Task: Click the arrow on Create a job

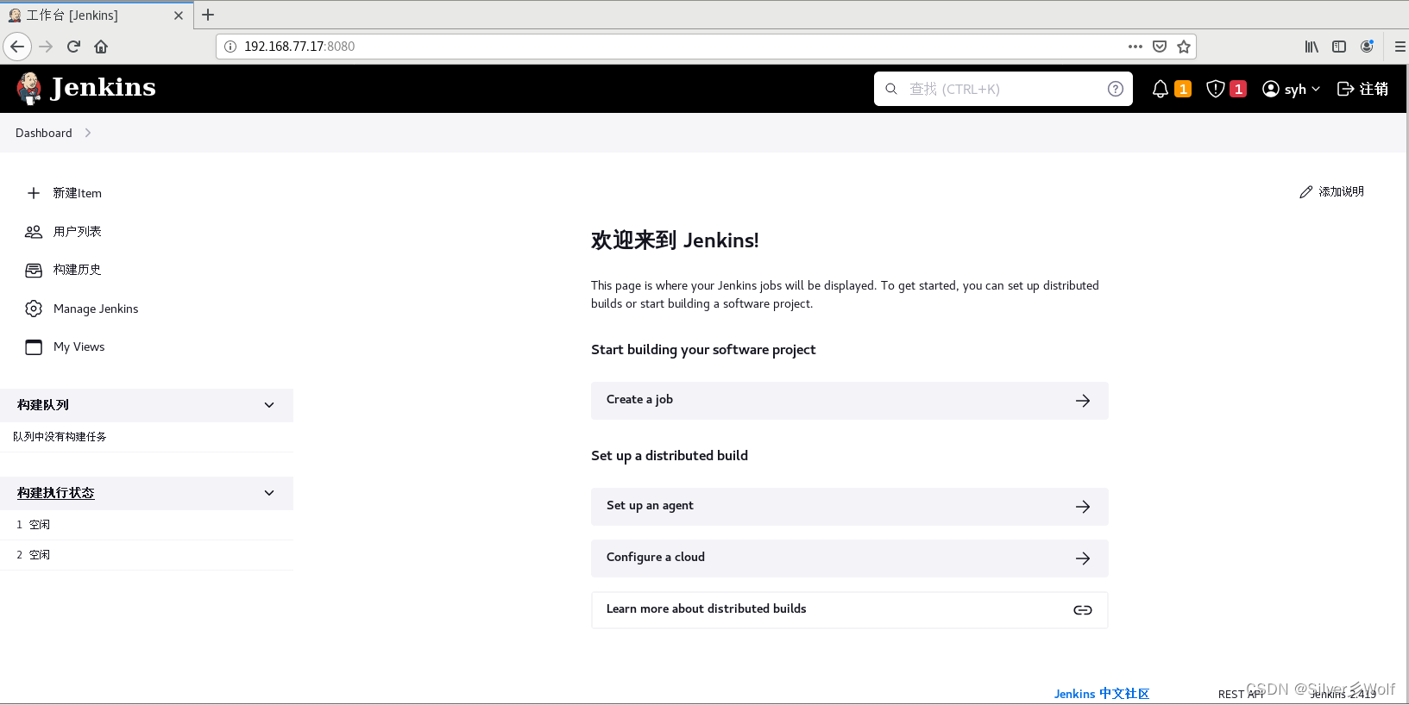Action: pos(1083,401)
